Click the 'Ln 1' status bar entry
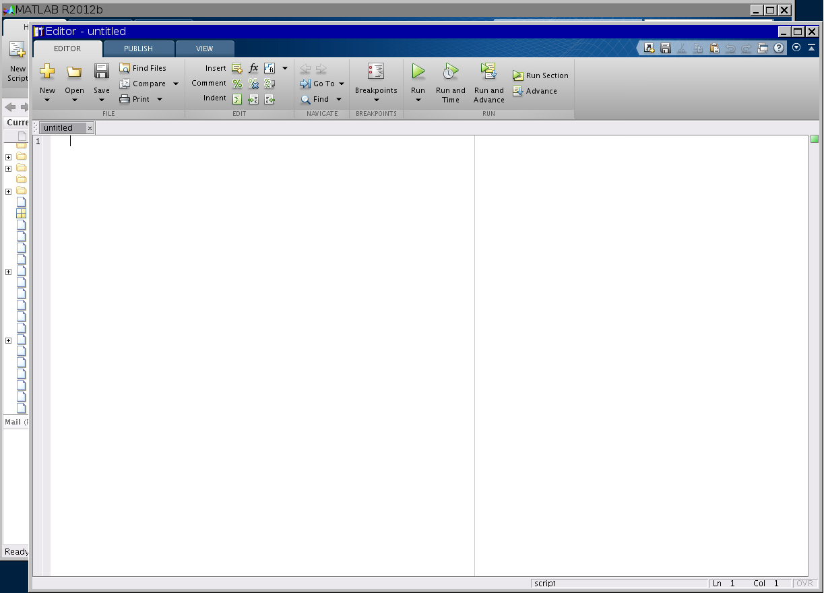This screenshot has width=824, height=593. [x=724, y=584]
